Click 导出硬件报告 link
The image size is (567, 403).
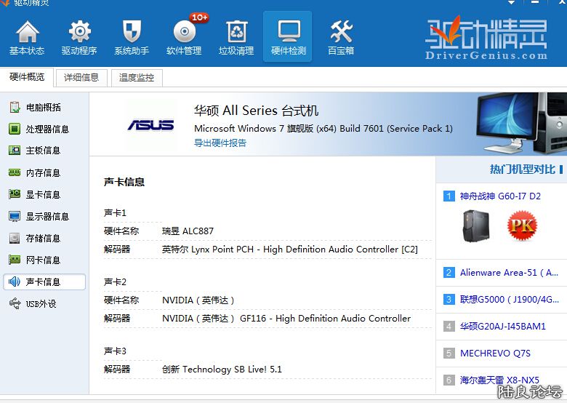(x=220, y=143)
